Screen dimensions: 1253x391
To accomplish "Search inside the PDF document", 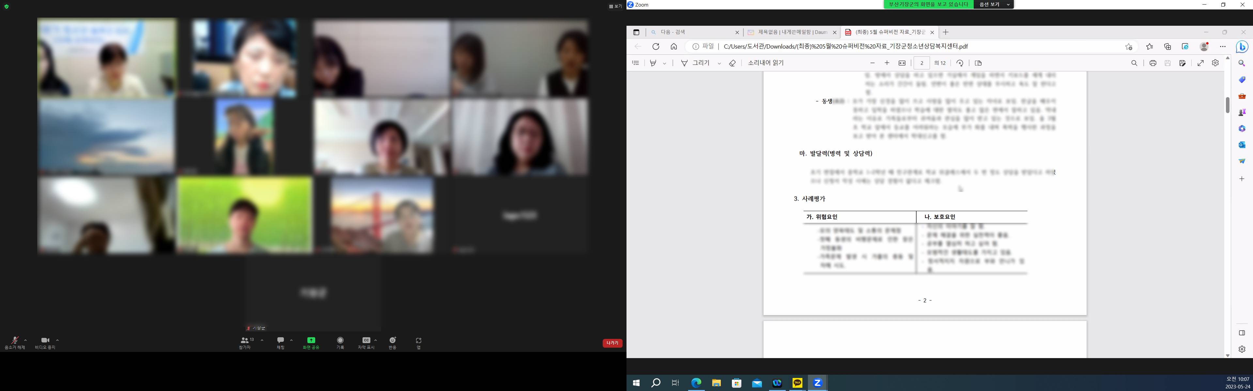I will click(1134, 63).
